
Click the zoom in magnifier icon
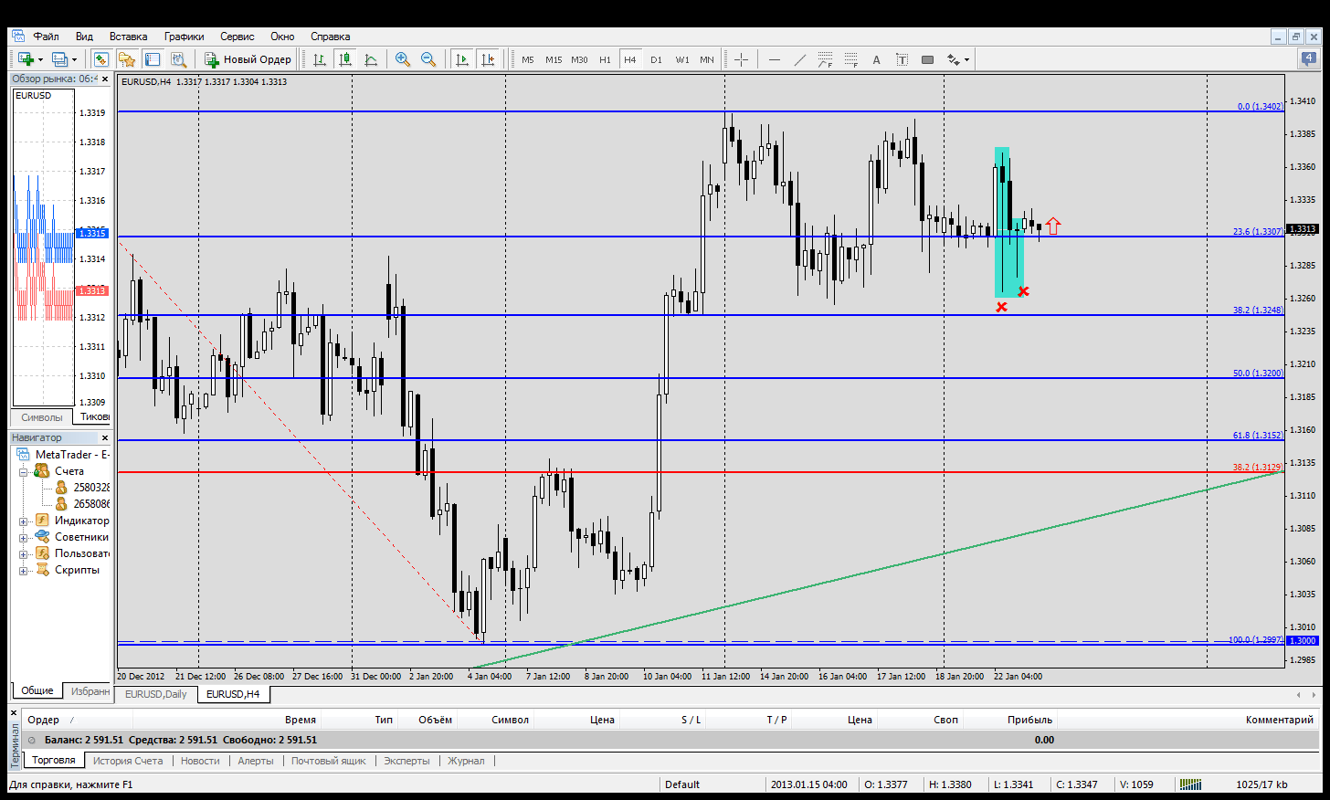(x=402, y=59)
